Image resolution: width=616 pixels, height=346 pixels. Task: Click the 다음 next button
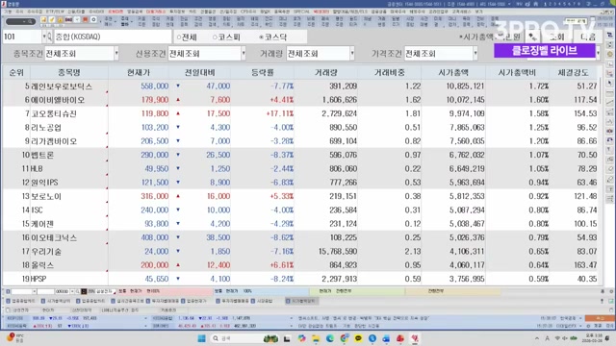point(588,37)
